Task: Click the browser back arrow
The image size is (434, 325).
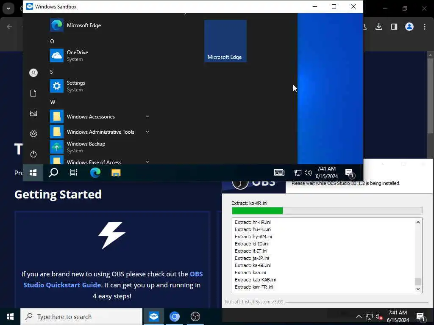Action: (x=9, y=27)
